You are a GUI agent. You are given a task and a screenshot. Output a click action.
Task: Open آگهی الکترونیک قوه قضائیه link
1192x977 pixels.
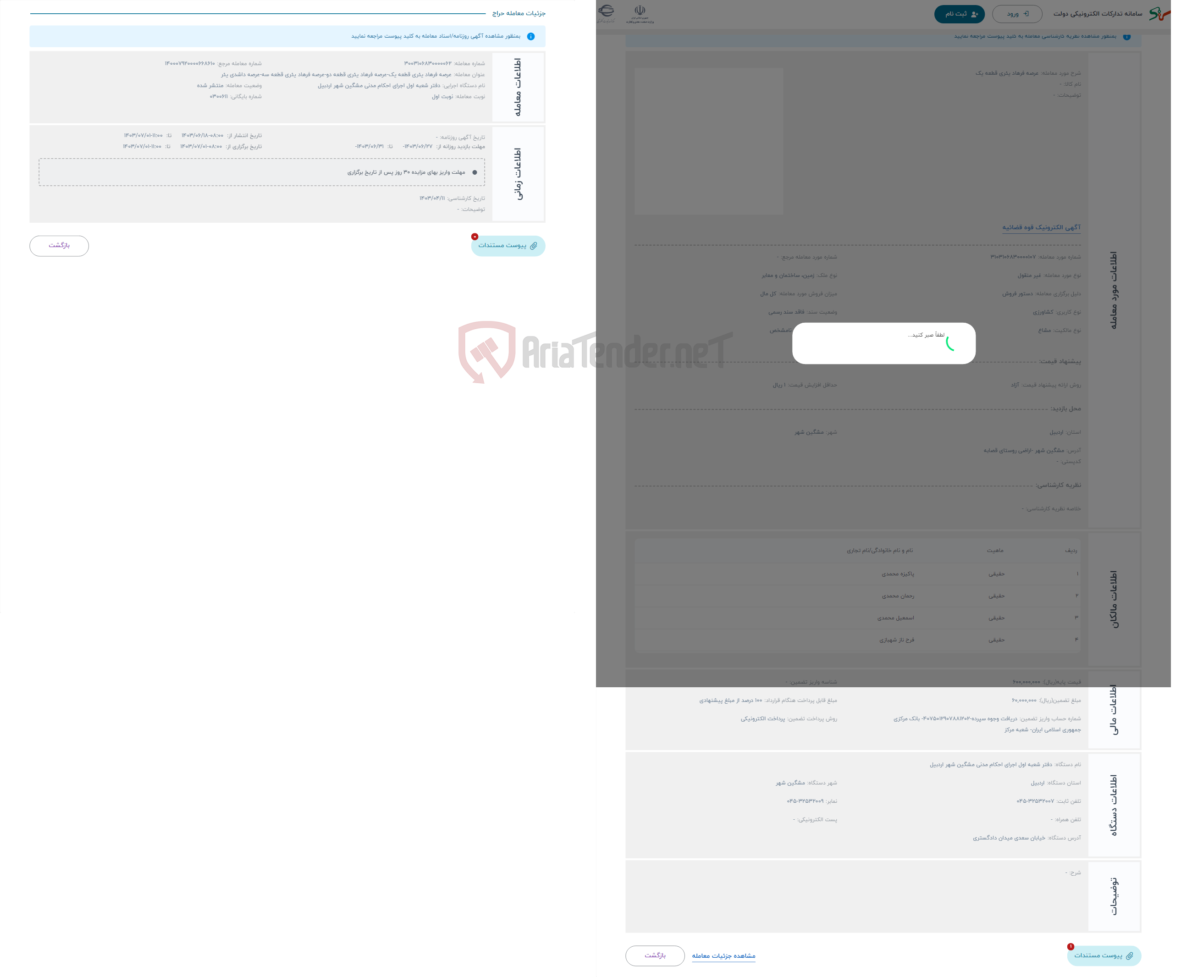pyautogui.click(x=1041, y=227)
